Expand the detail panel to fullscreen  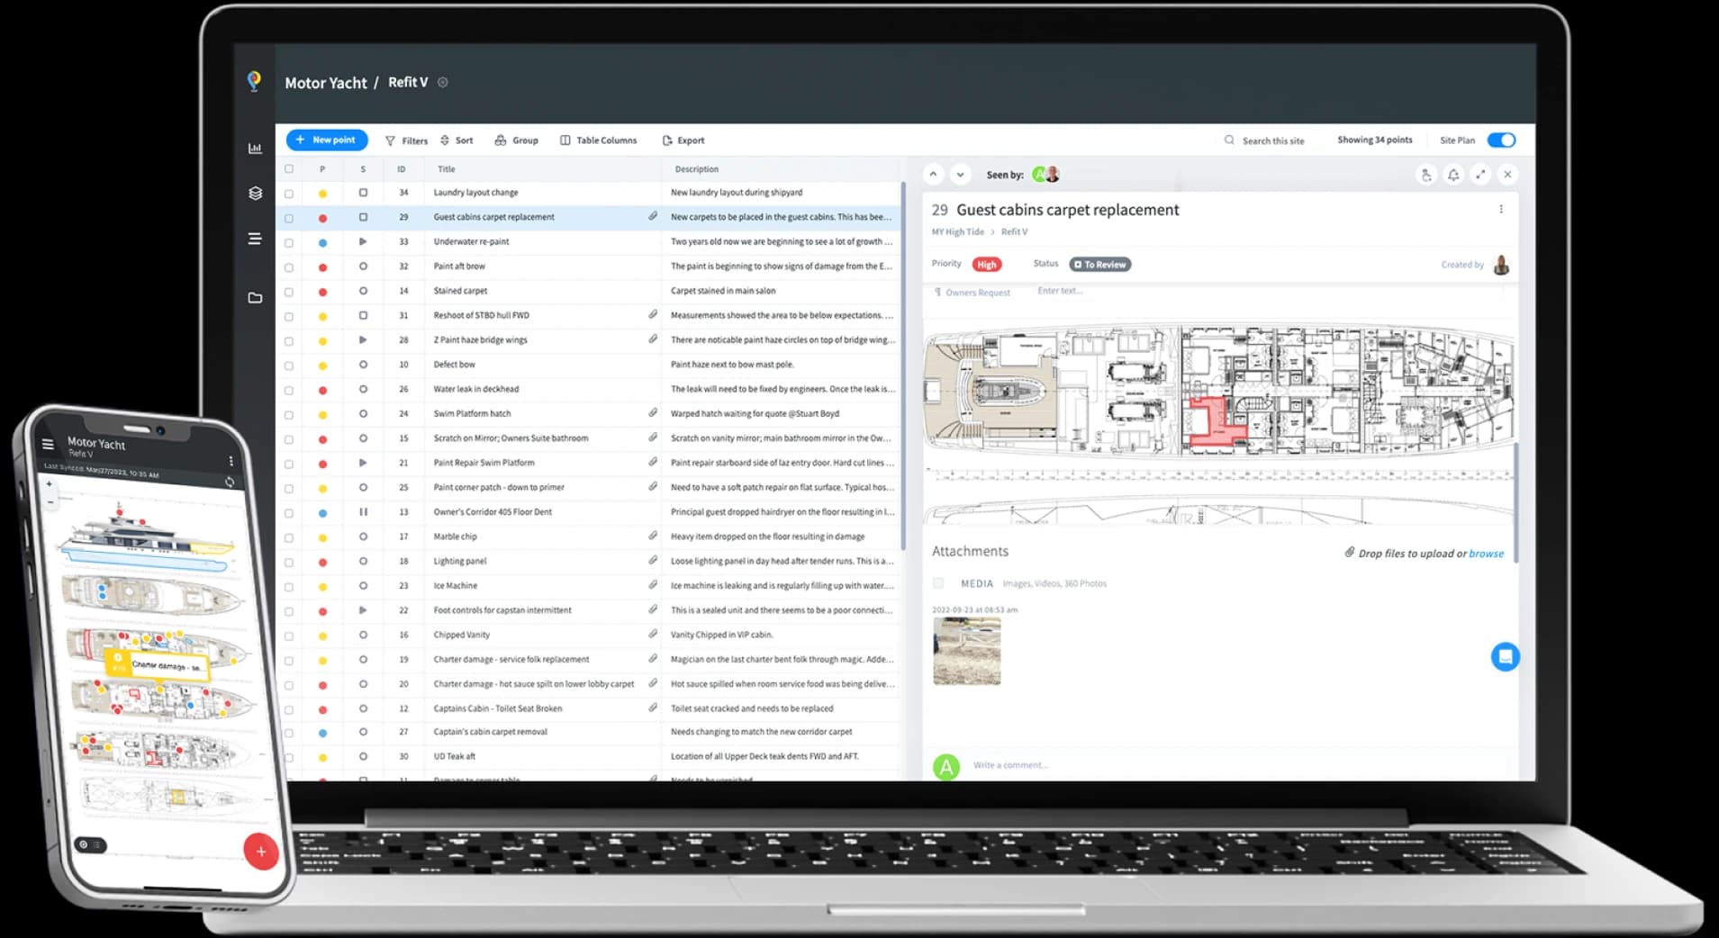(1480, 175)
